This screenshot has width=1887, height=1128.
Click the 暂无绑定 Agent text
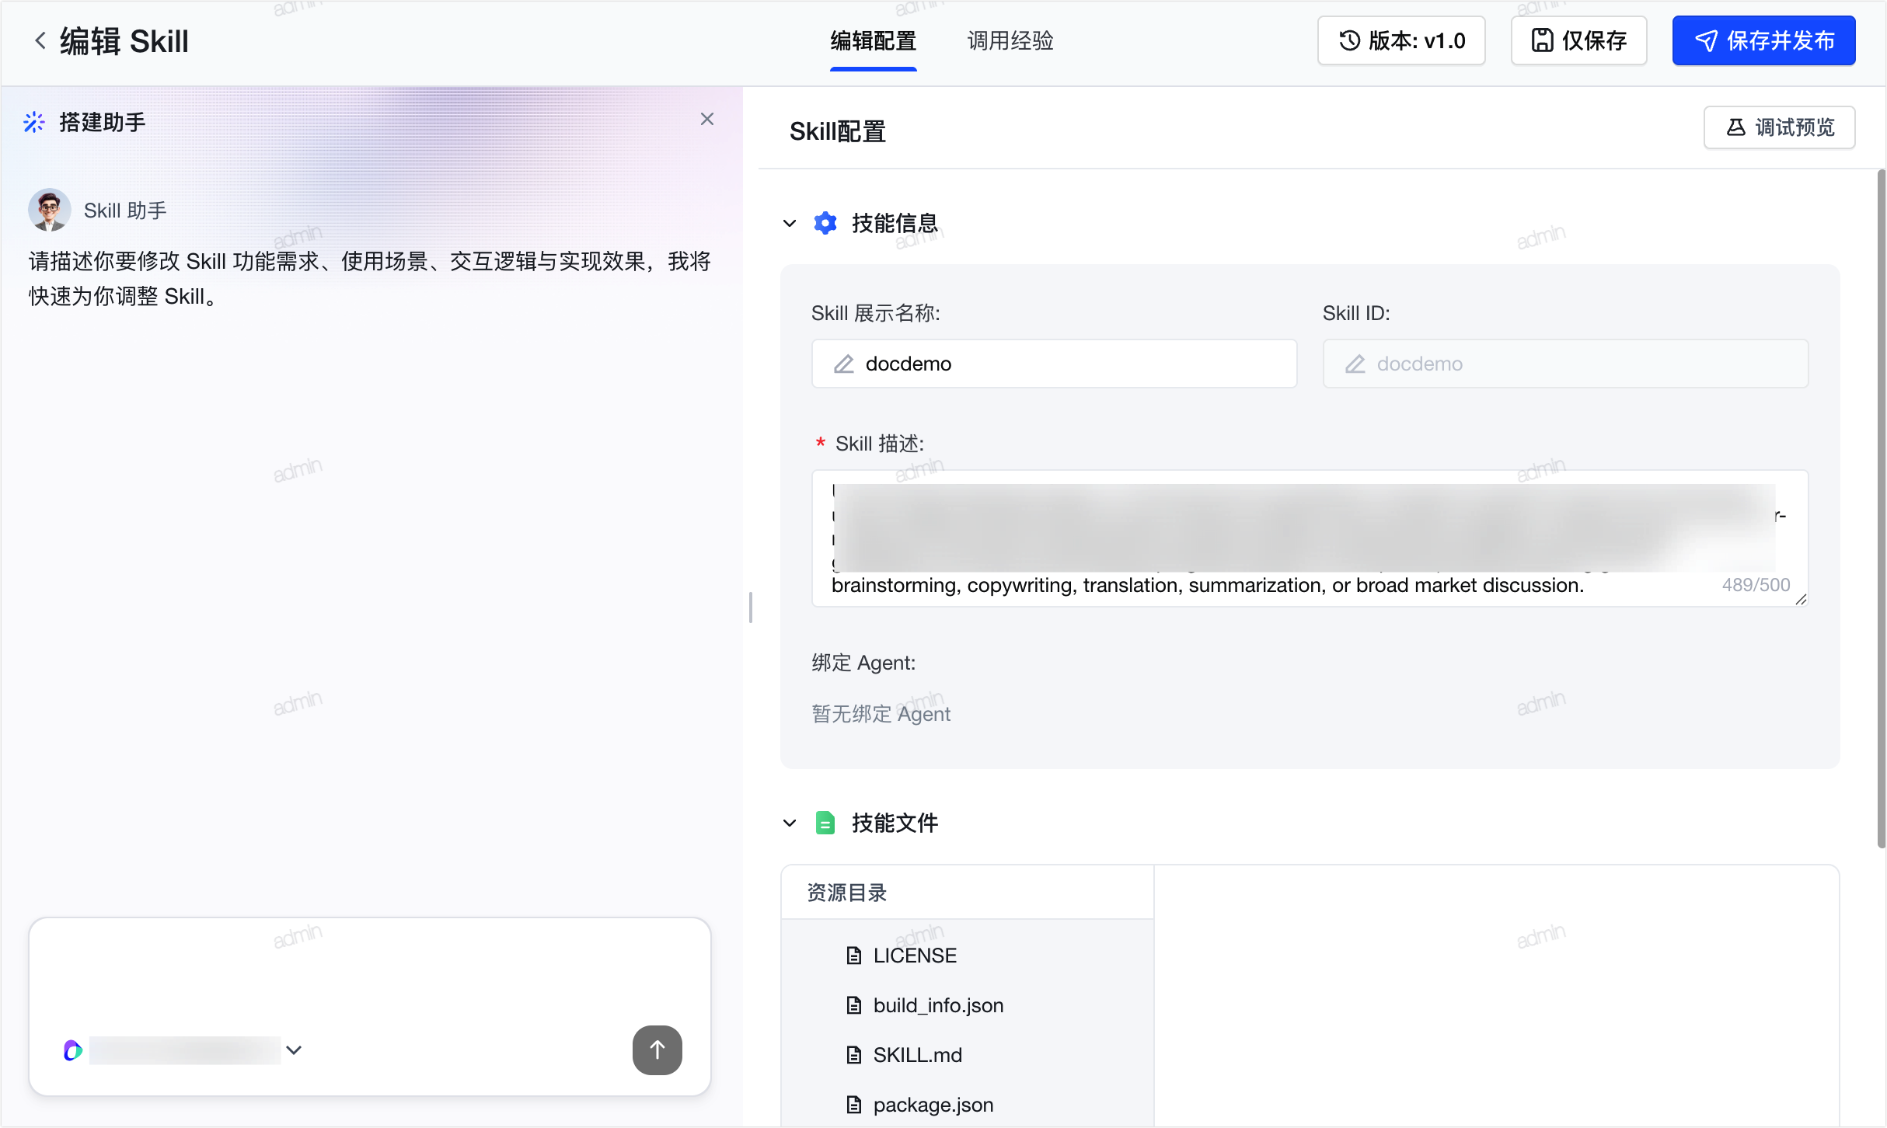[881, 714]
